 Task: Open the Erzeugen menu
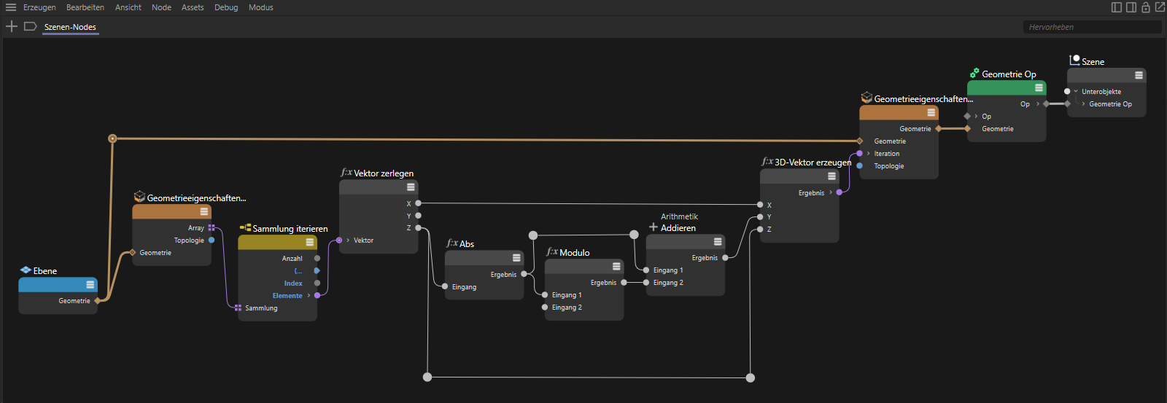click(39, 7)
